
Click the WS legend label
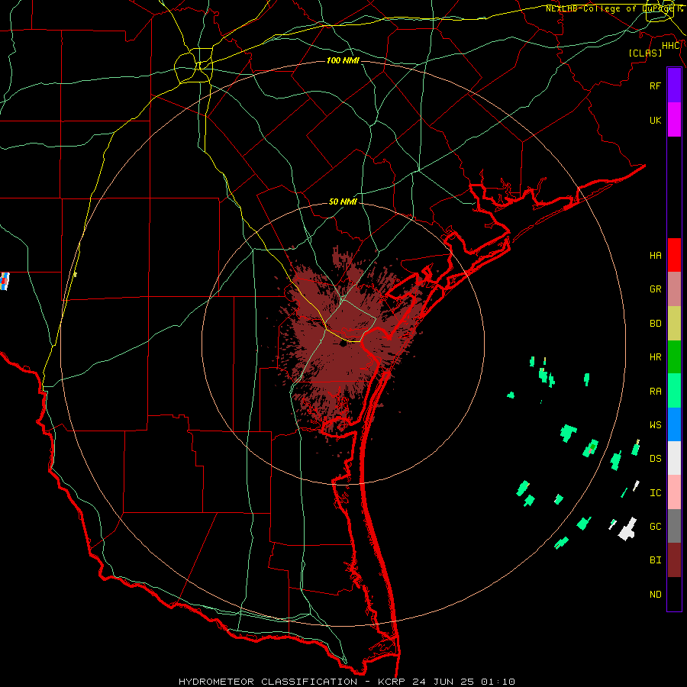tap(655, 425)
